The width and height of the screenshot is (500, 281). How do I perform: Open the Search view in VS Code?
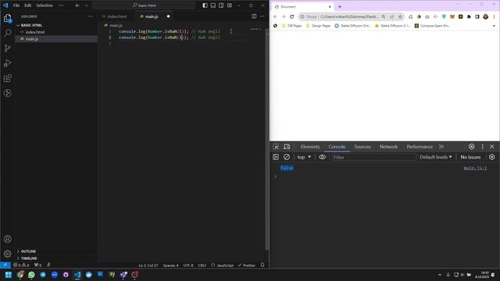click(x=7, y=33)
